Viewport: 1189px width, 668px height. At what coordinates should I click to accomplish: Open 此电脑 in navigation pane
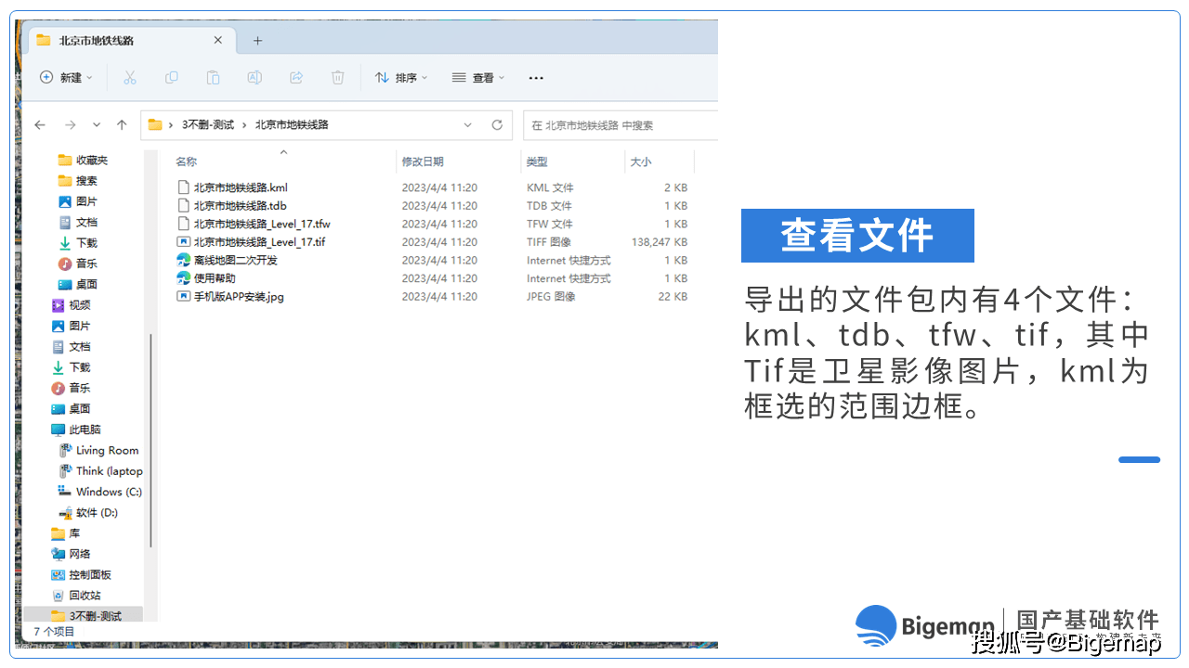pos(85,430)
